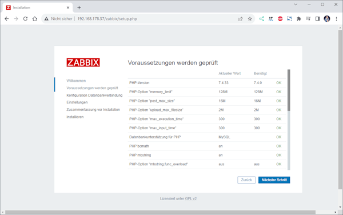The width and height of the screenshot is (343, 215).
Task: Open the tab search chevron
Action: 296,5
